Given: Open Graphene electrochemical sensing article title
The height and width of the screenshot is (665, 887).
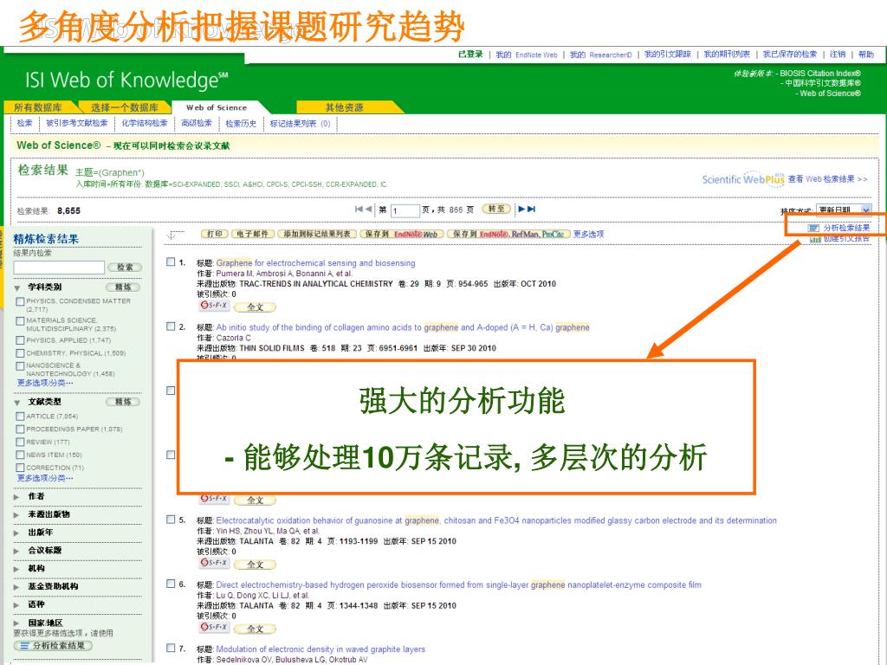Looking at the screenshot, I should coord(315,263).
